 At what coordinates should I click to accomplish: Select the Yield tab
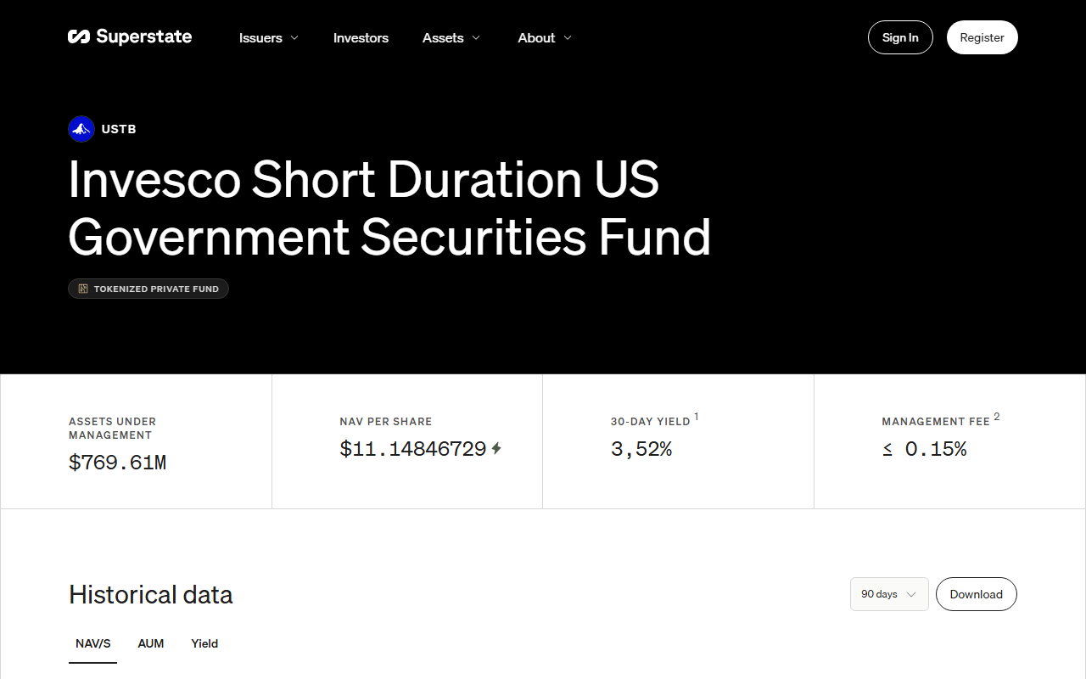tap(204, 643)
